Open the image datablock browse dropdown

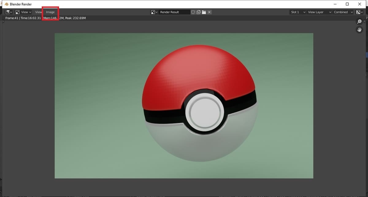154,12
